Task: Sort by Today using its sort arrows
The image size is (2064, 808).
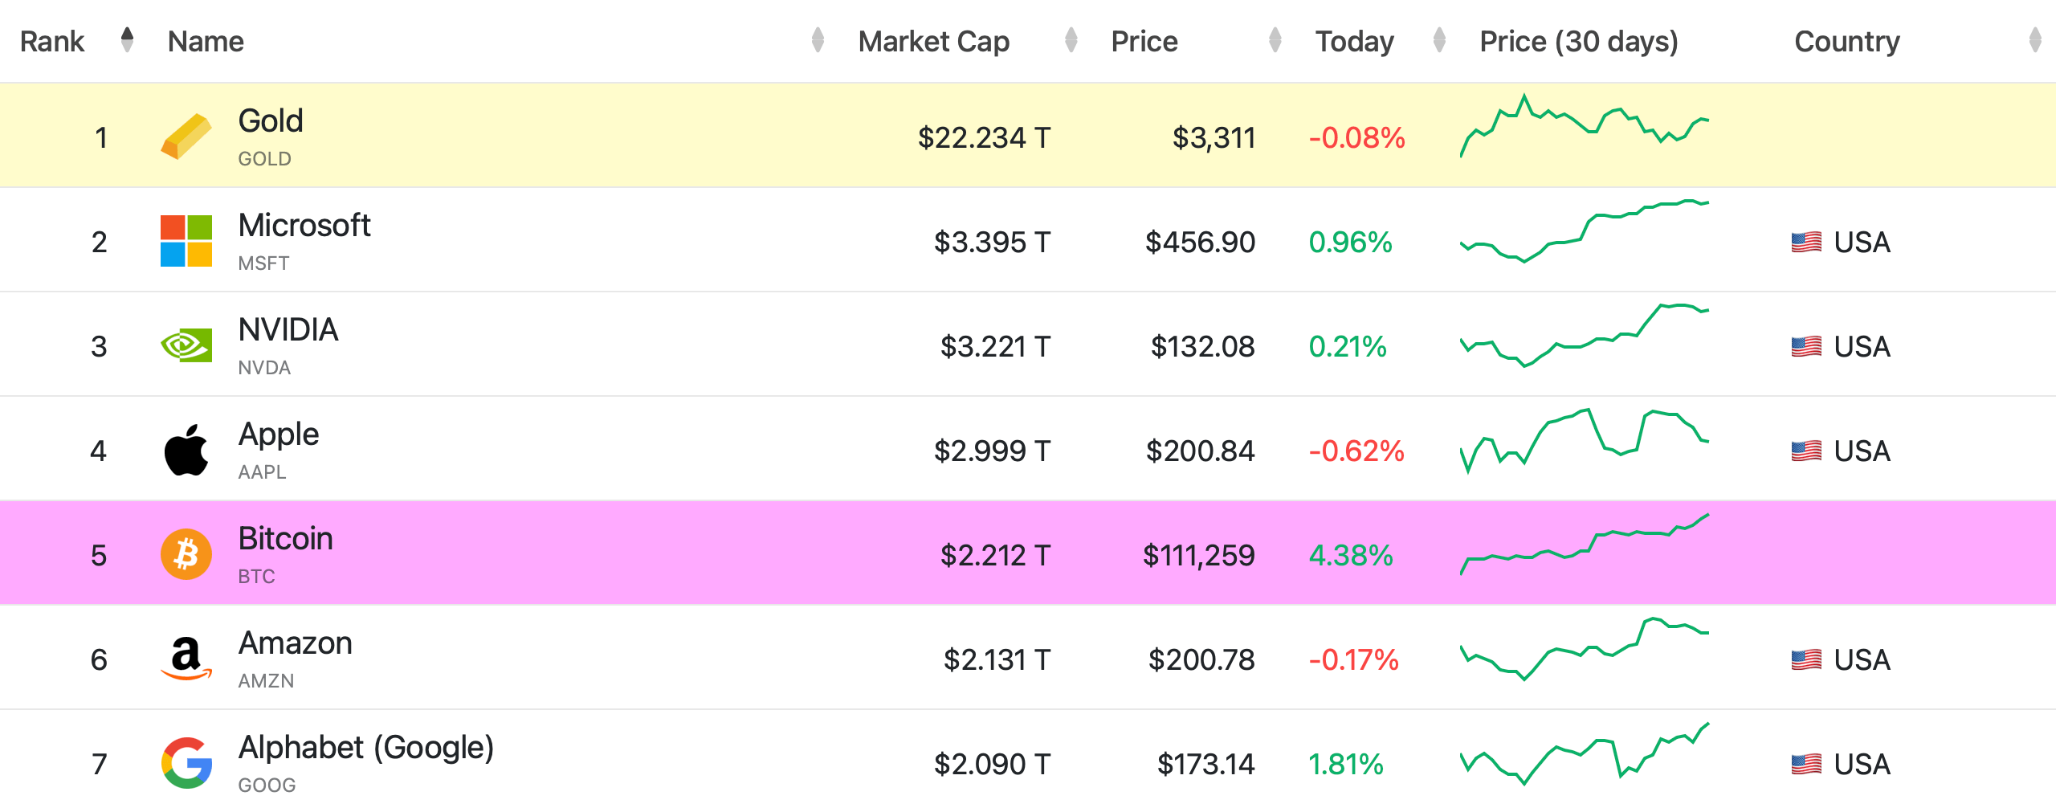Action: coord(1439,39)
